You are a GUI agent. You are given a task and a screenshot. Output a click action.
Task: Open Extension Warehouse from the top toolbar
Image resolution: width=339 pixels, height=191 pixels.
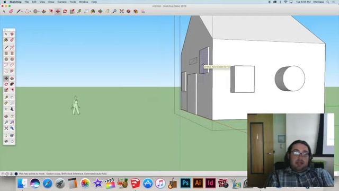click(136, 11)
